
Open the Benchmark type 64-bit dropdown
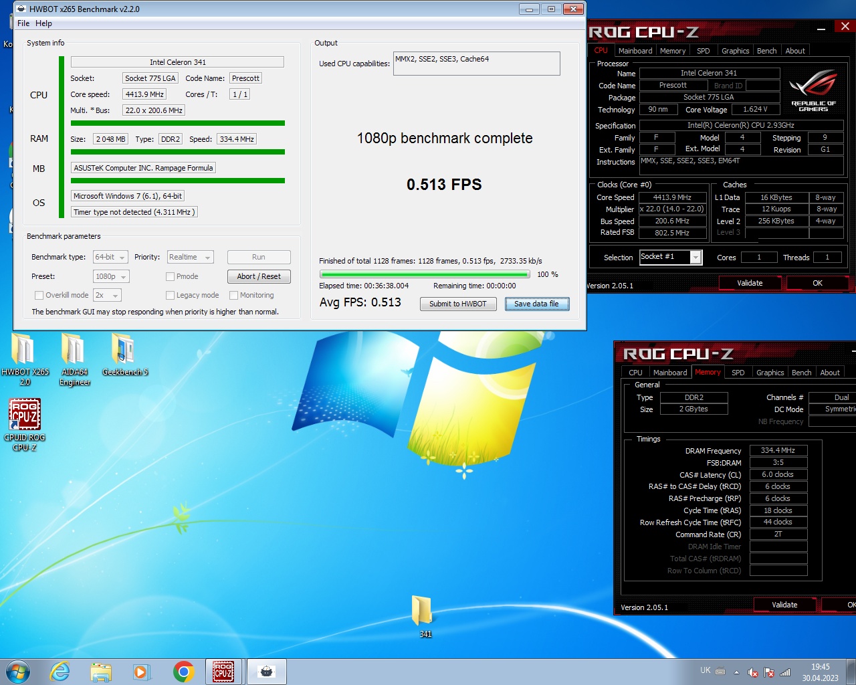tap(110, 257)
